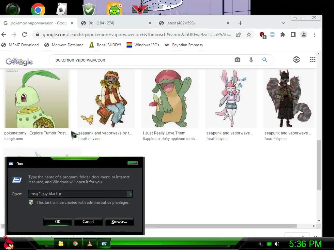The image size is (334, 250).
Task: Click the Run dialog taskbar icon
Action: click(x=104, y=243)
